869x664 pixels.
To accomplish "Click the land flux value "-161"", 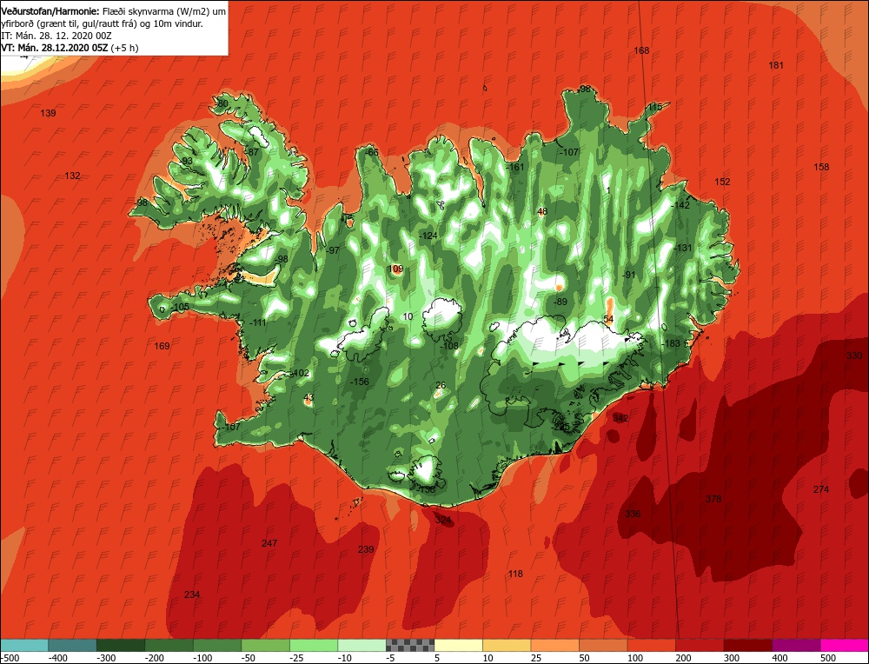I will [515, 167].
